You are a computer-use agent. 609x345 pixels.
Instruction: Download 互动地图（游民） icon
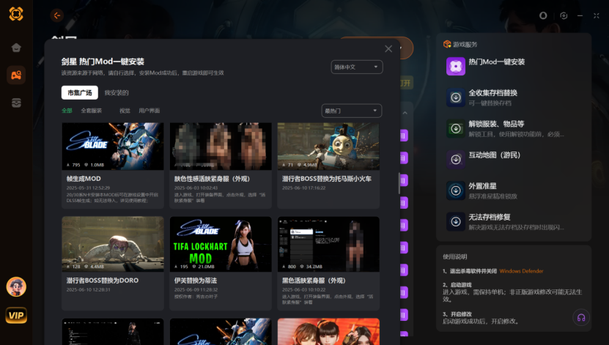[x=456, y=160]
